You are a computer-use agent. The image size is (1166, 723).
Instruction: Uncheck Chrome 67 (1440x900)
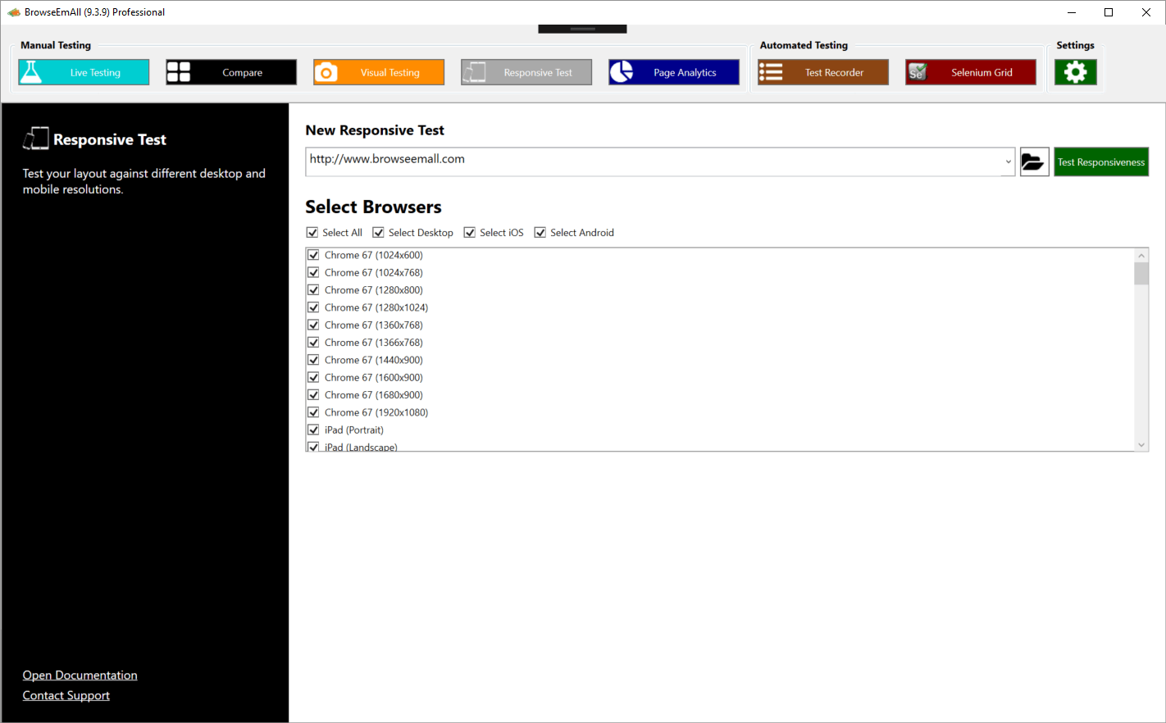tap(313, 360)
